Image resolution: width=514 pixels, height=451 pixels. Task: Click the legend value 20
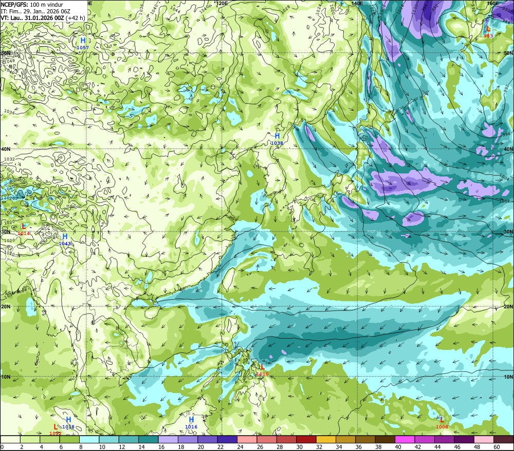tap(200, 447)
